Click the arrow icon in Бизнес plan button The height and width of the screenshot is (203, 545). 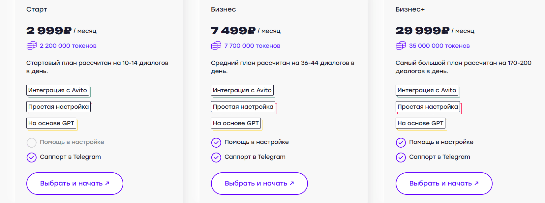click(291, 183)
